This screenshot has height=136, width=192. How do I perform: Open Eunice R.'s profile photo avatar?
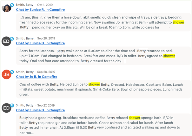coord(6,8)
